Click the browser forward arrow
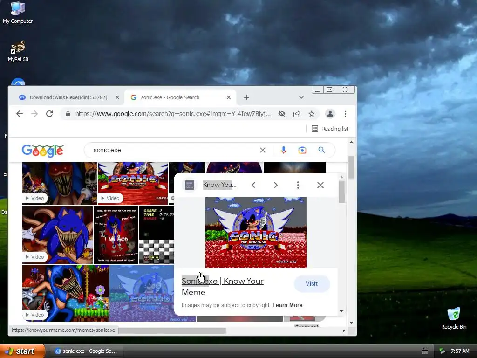This screenshot has height=358, width=477. coord(34,114)
